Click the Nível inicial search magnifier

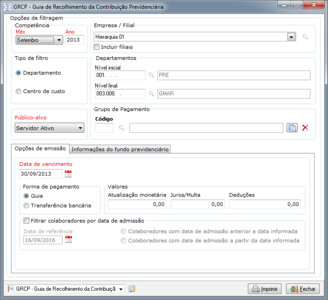151,75
